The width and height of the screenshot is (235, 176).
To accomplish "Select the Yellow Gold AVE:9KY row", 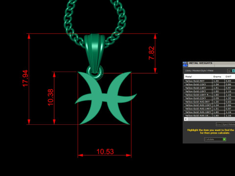I will click(210, 102).
